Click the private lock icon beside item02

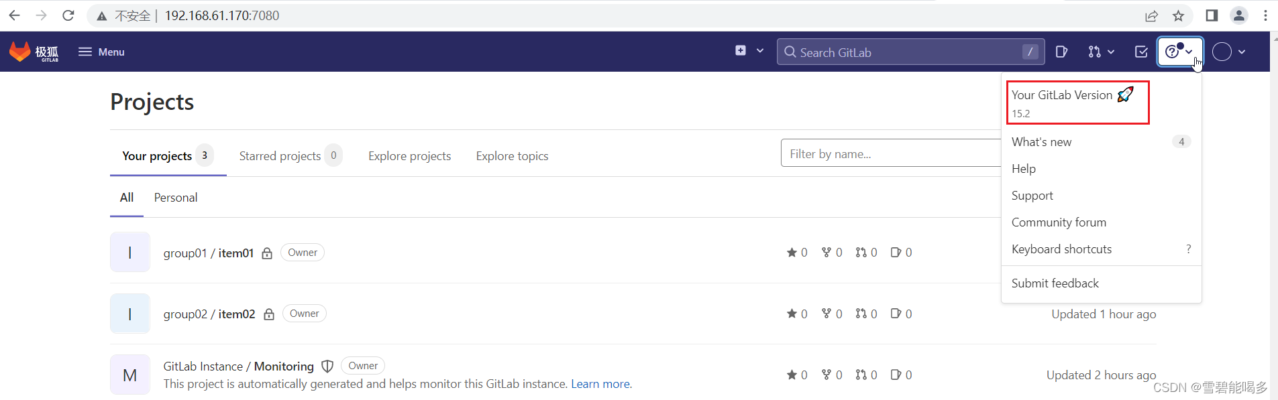click(x=269, y=314)
